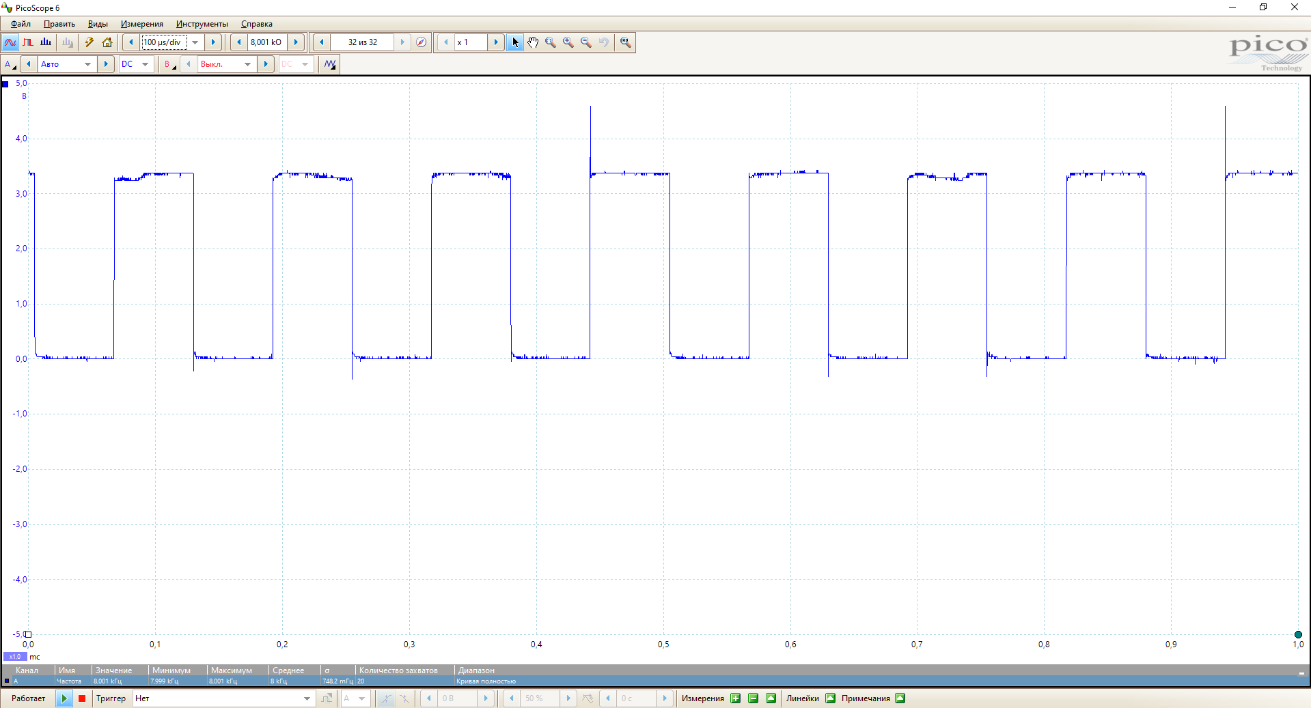Viewport: 1311px width, 708px height.
Task: Add measurement with green plus icon
Action: (x=736, y=698)
